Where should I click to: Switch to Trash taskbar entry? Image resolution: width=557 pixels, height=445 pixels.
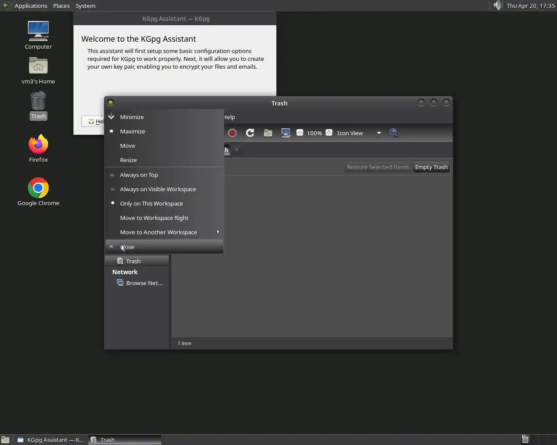click(x=125, y=440)
